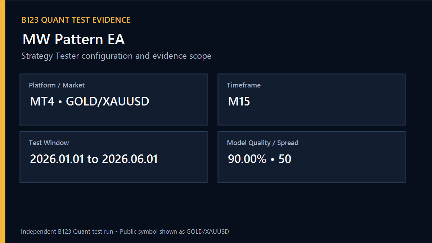This screenshot has width=432, height=243.
Task: Select the B123 QUANT TEST EVIDENCE header
Action: [x=76, y=20]
